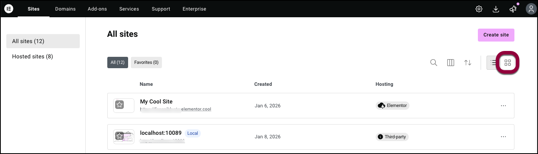Open more options for My Cool Site

click(503, 105)
